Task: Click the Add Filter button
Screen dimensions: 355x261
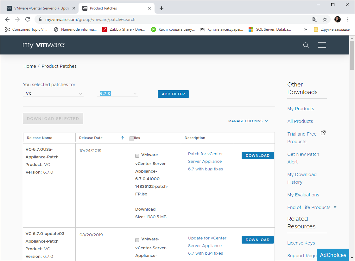Action: click(173, 94)
